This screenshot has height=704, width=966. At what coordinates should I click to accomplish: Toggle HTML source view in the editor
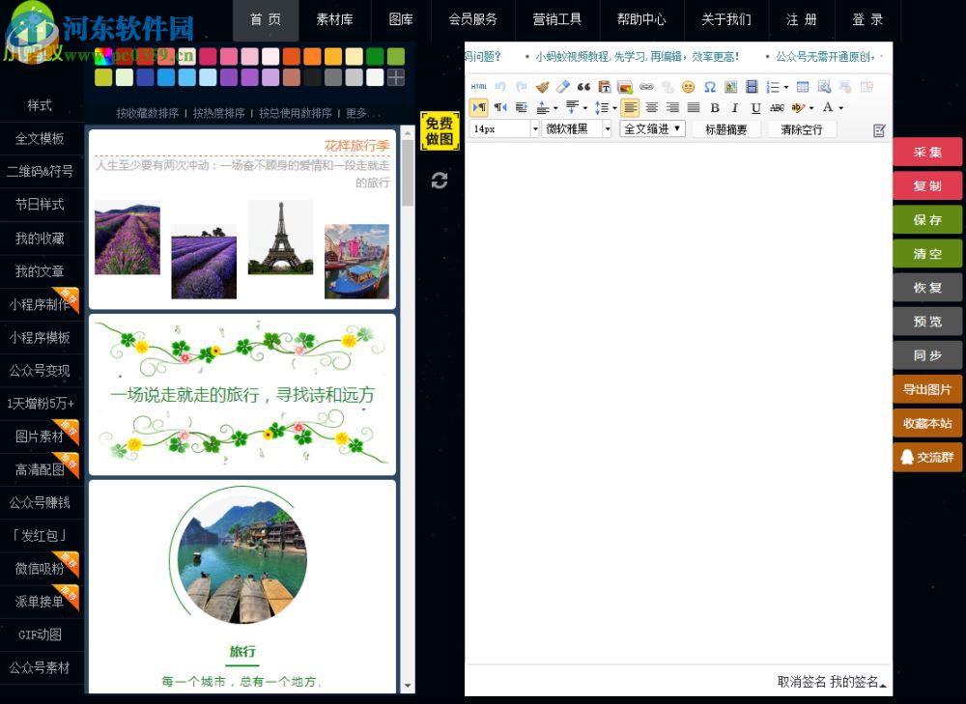click(x=479, y=84)
